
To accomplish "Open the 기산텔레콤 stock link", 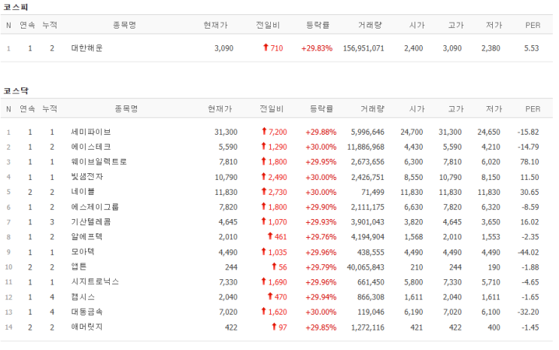I will pos(91,222).
